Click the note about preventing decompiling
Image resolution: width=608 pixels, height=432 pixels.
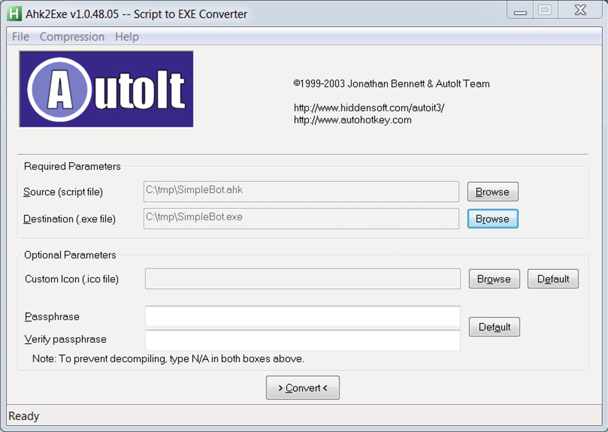(168, 359)
